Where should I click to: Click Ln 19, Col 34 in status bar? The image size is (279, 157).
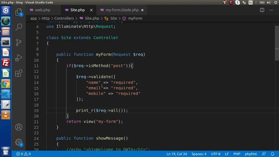[177, 154]
